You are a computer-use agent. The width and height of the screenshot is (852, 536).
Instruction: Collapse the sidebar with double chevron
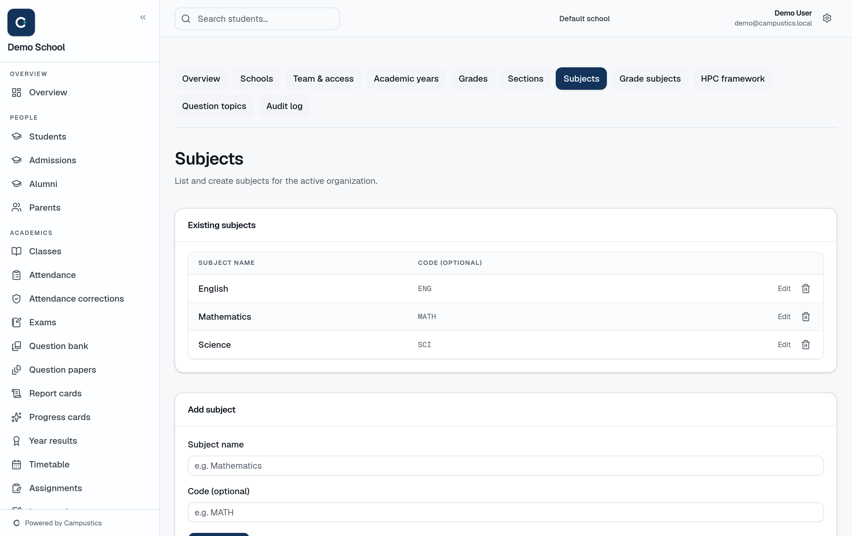(143, 18)
